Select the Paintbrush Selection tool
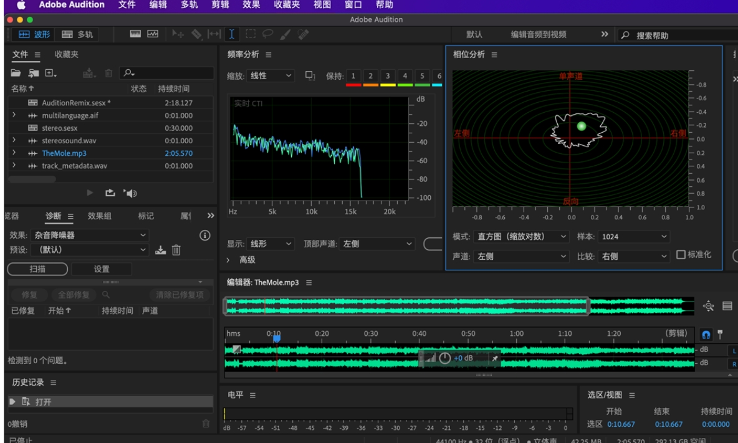Image resolution: width=738 pixels, height=443 pixels. (285, 34)
